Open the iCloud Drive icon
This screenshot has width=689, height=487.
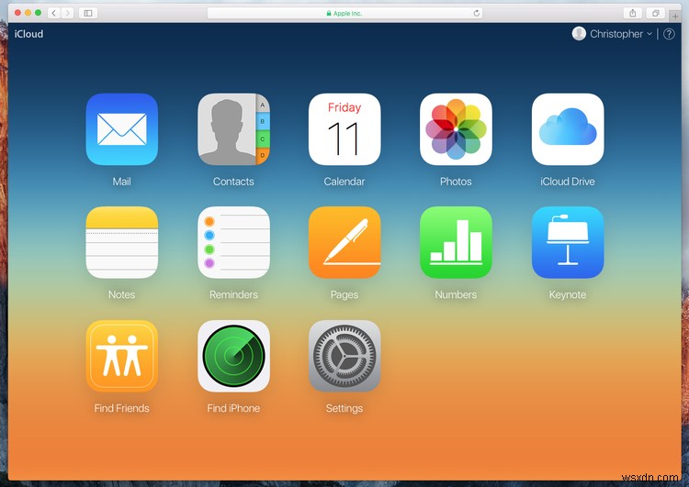(568, 129)
